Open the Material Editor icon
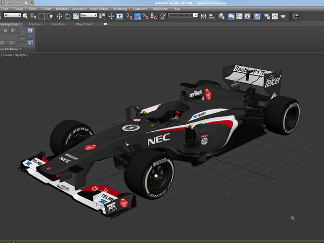The image size is (324, 243). coord(257,16)
